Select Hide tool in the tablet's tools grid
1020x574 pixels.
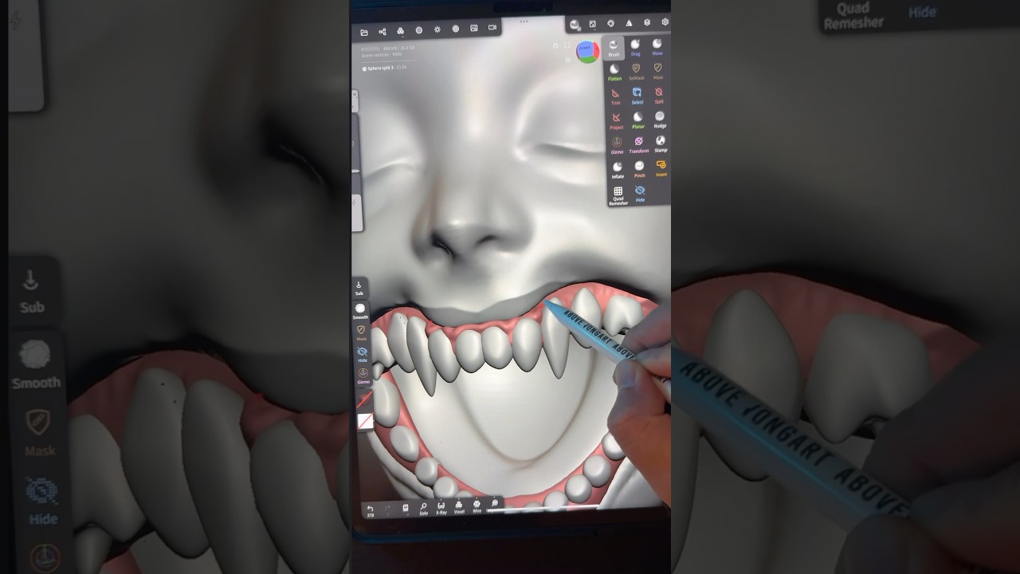pyautogui.click(x=640, y=194)
